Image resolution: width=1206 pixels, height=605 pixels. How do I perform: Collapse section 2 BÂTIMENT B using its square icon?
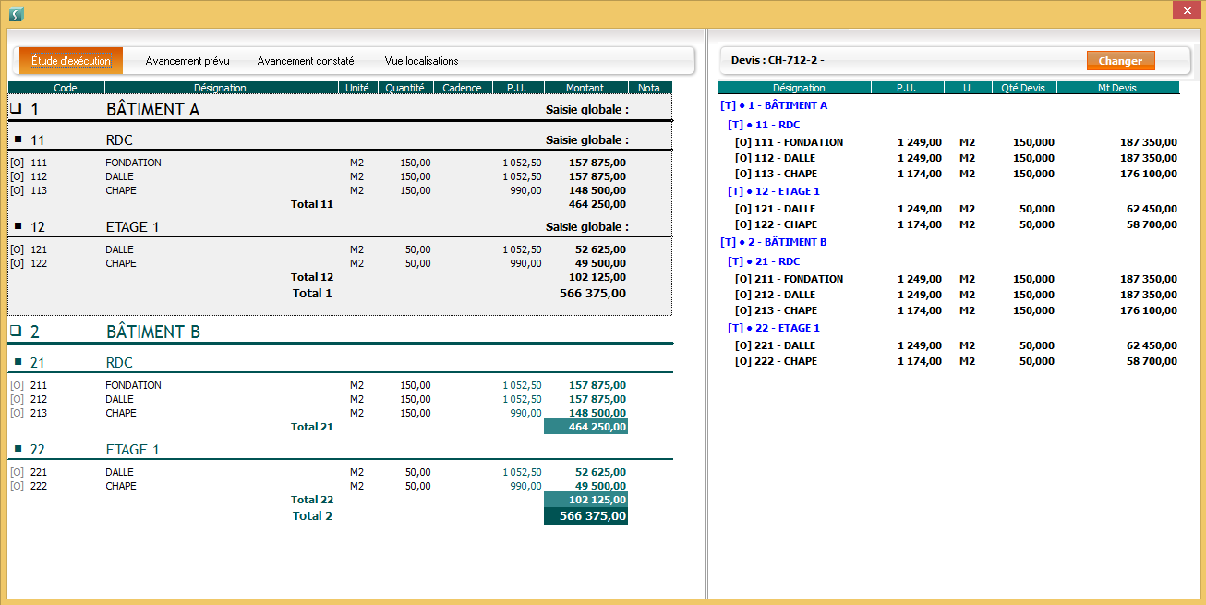[15, 331]
